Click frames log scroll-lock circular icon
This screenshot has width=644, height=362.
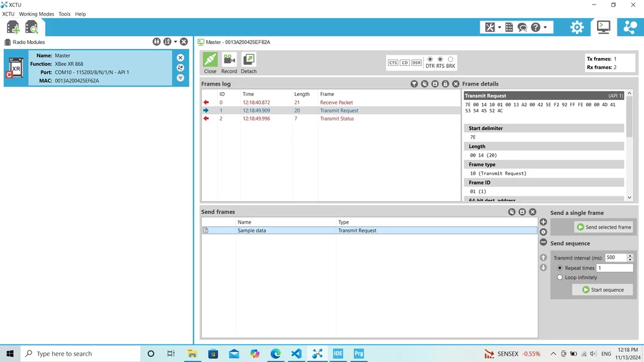[425, 84]
